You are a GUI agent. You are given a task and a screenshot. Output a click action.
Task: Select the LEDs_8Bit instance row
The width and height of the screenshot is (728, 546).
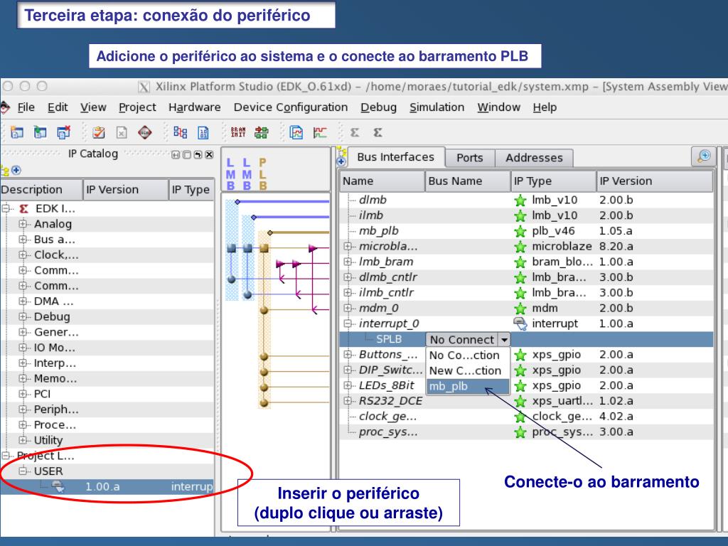click(526, 386)
